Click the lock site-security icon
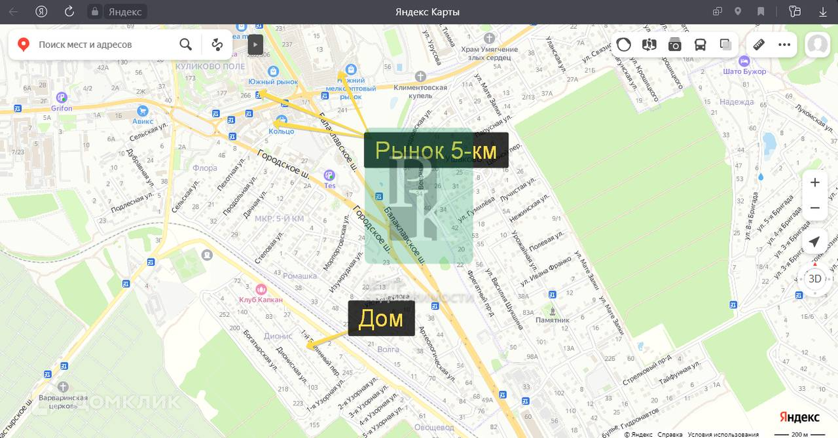This screenshot has width=838, height=438. 96,12
